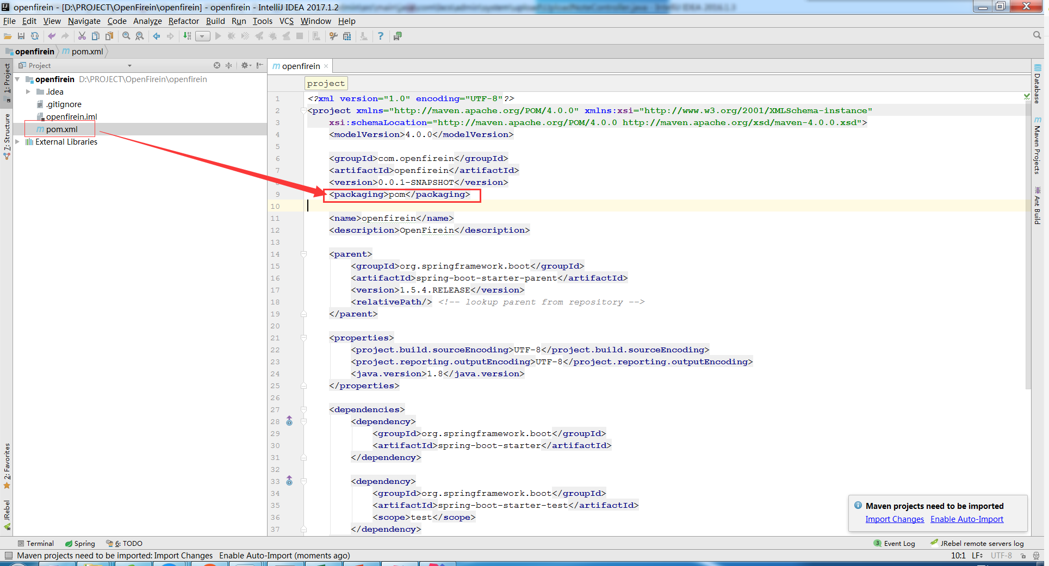Expand the .idea folder in project tree
The image size is (1049, 566).
pyautogui.click(x=28, y=92)
